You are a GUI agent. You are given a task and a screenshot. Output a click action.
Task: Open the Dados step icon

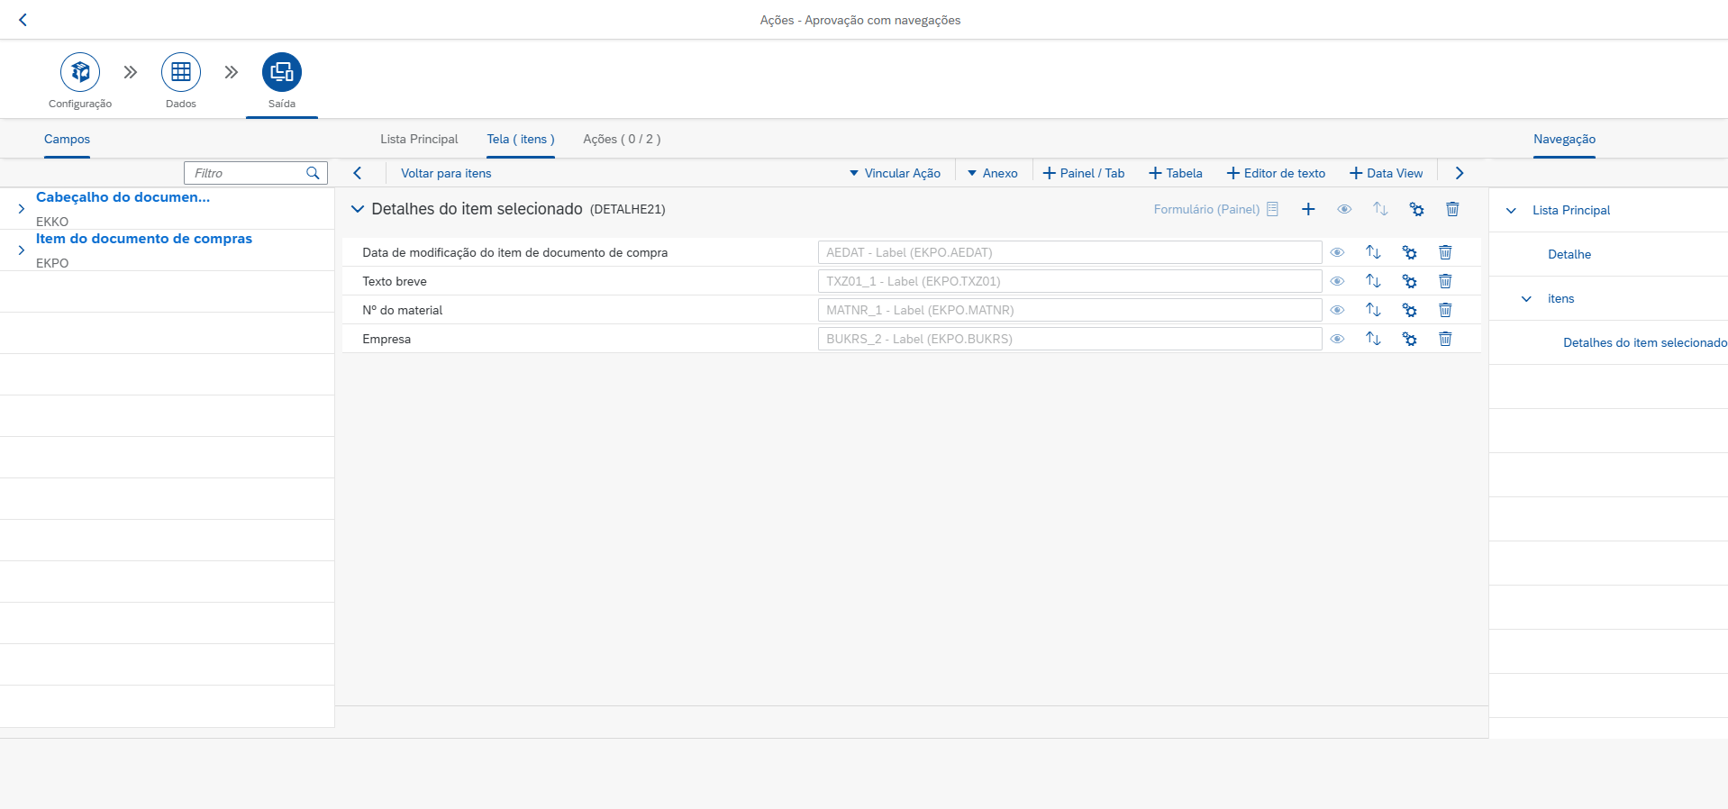tap(181, 72)
